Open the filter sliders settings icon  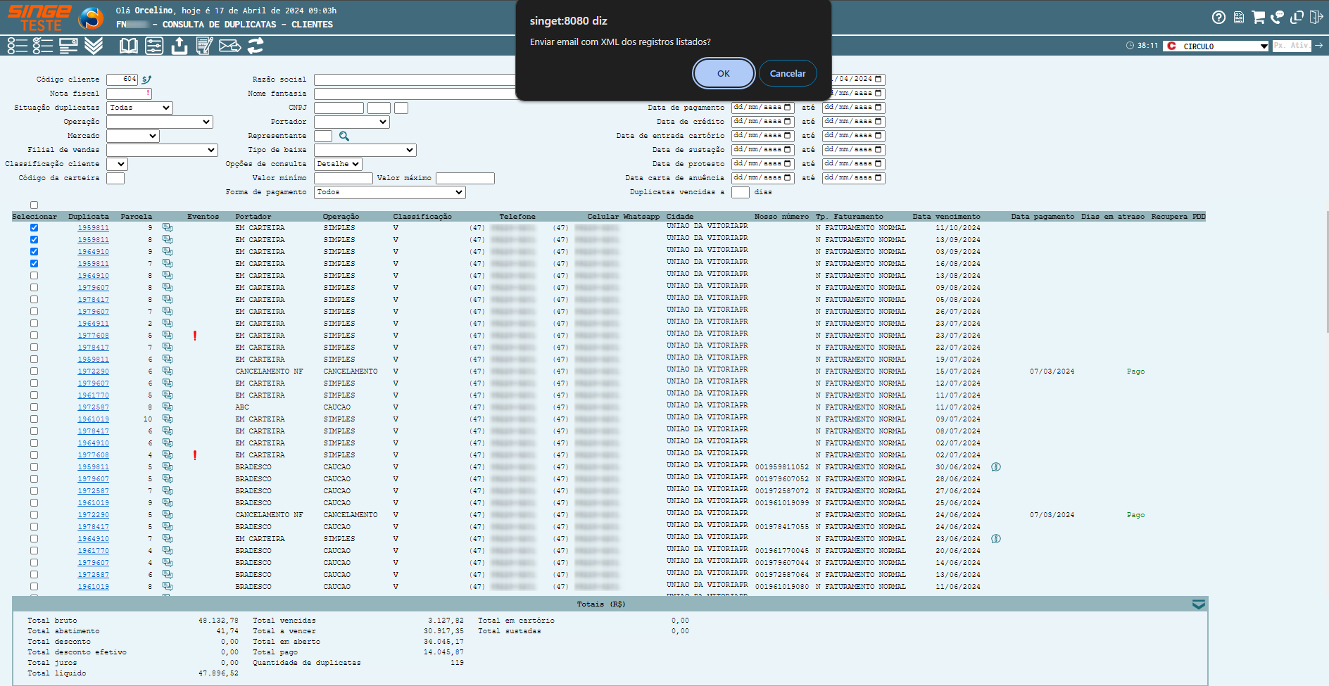coord(154,46)
